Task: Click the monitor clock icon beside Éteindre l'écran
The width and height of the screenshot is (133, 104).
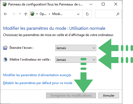Action: tap(5, 48)
